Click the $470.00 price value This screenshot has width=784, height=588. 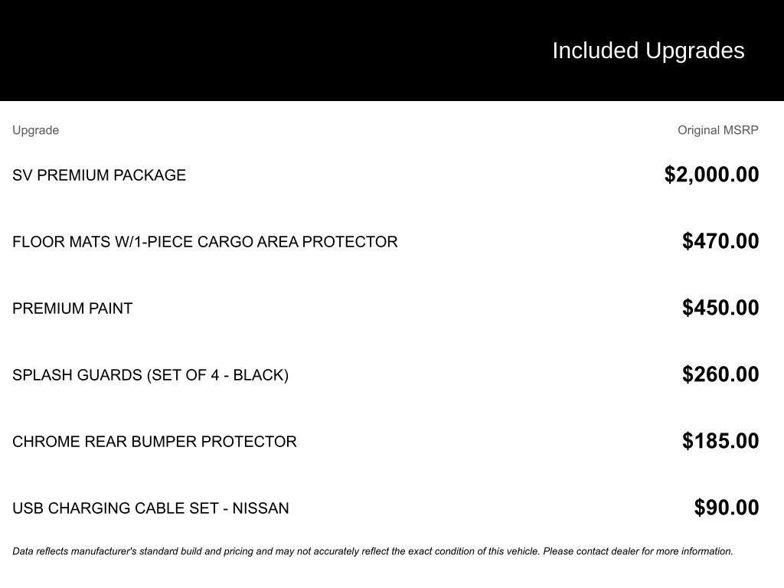[720, 241]
